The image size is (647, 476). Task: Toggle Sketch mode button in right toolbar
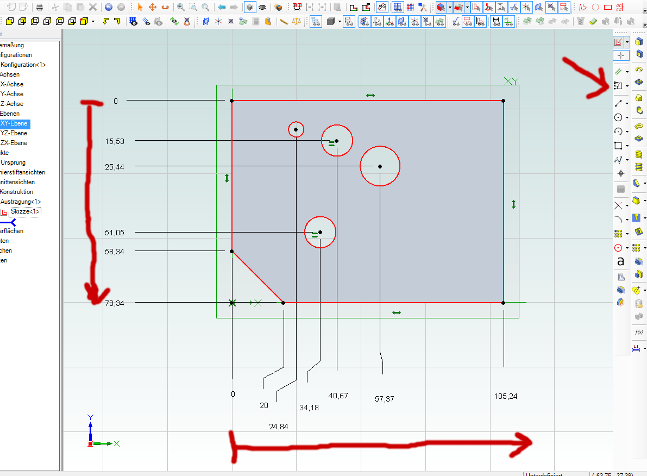618,42
